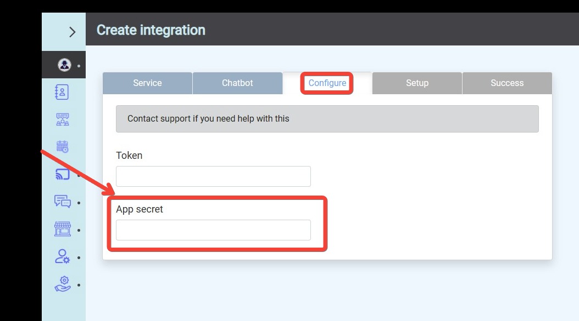Open the contacts address book icon
Viewport: 579px width, 321px height.
pos(62,92)
